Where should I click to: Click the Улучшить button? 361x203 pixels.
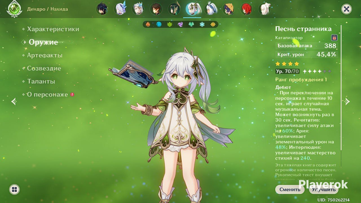click(324, 189)
